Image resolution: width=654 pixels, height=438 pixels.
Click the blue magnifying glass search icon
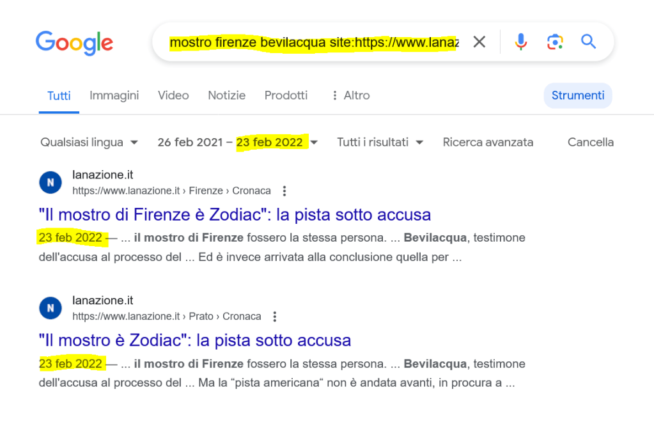tap(588, 42)
